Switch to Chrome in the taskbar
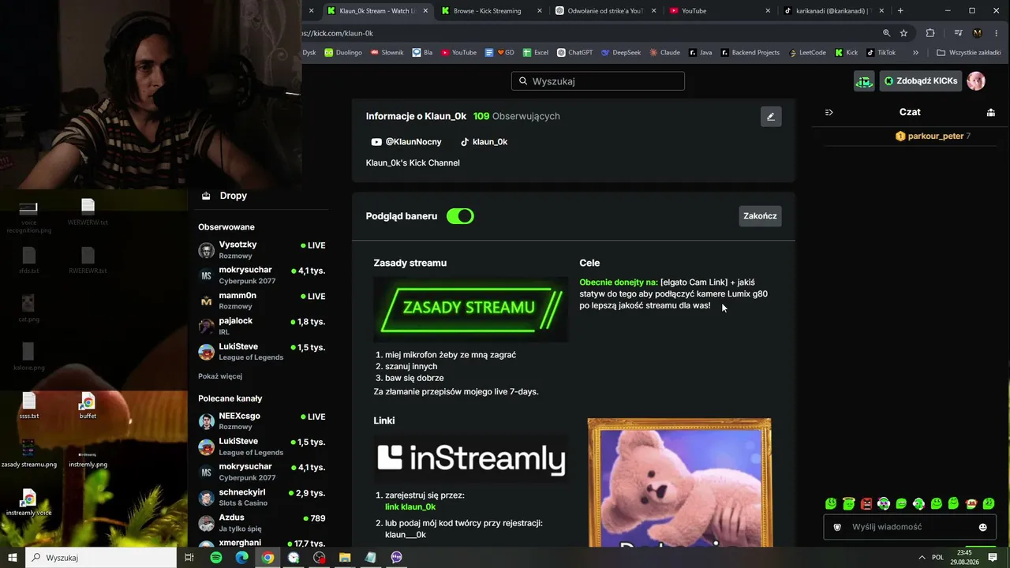 pyautogui.click(x=268, y=558)
